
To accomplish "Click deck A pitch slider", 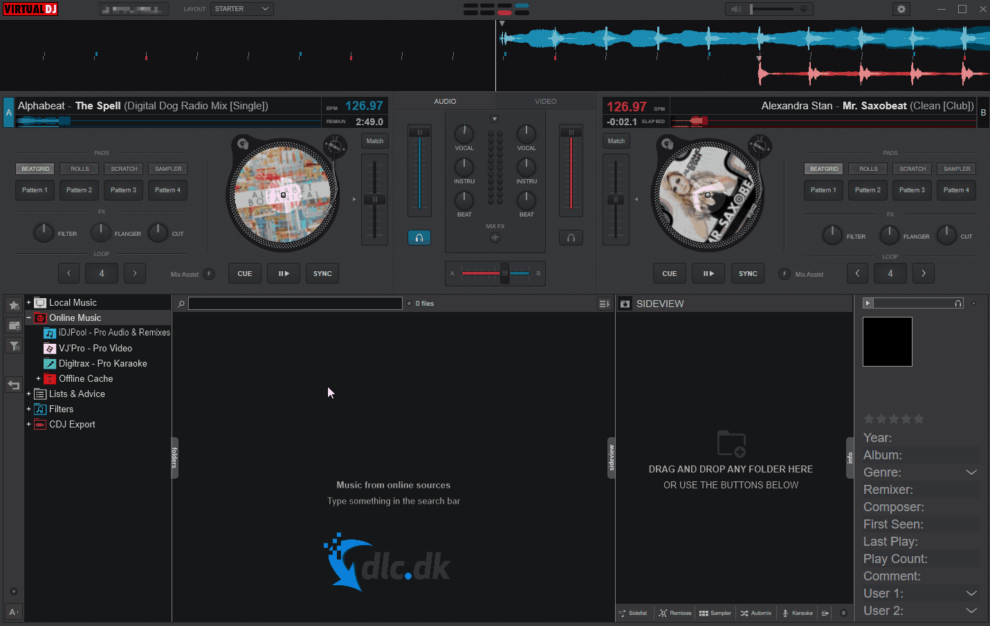I will [x=375, y=199].
